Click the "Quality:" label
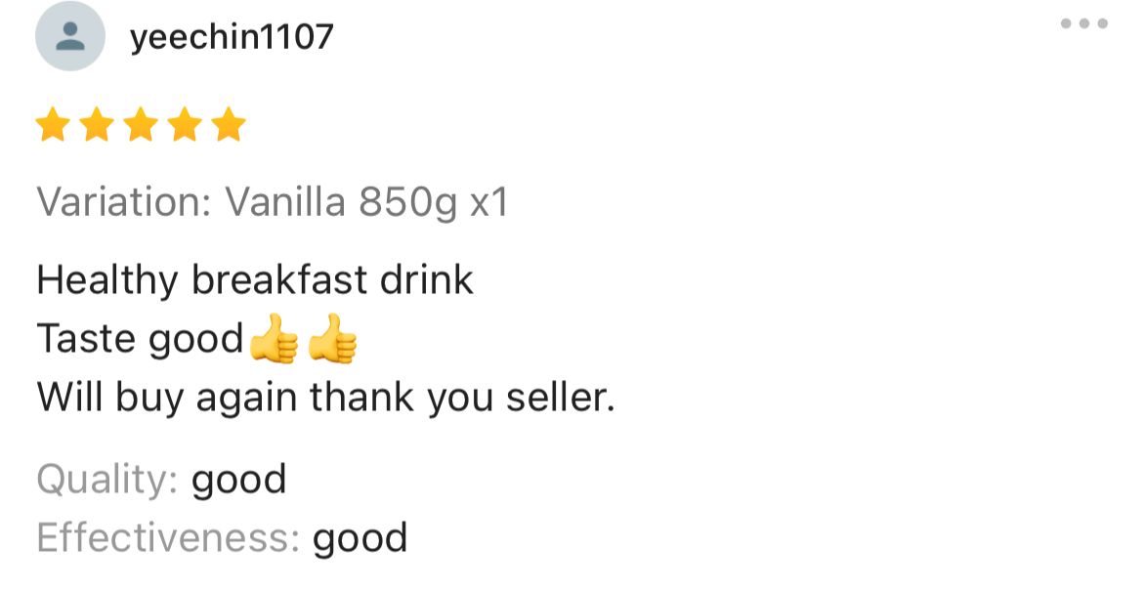Viewport: 1143px width, 591px height. pos(106,480)
